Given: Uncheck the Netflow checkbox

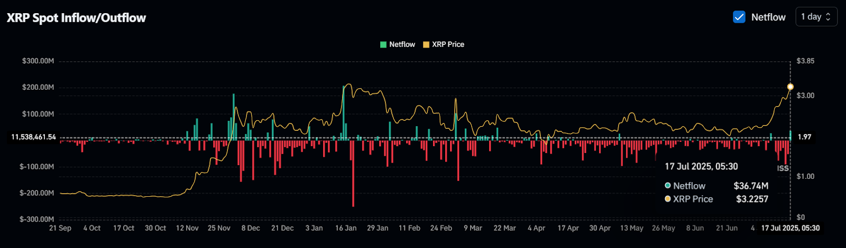Looking at the screenshot, I should coord(739,17).
